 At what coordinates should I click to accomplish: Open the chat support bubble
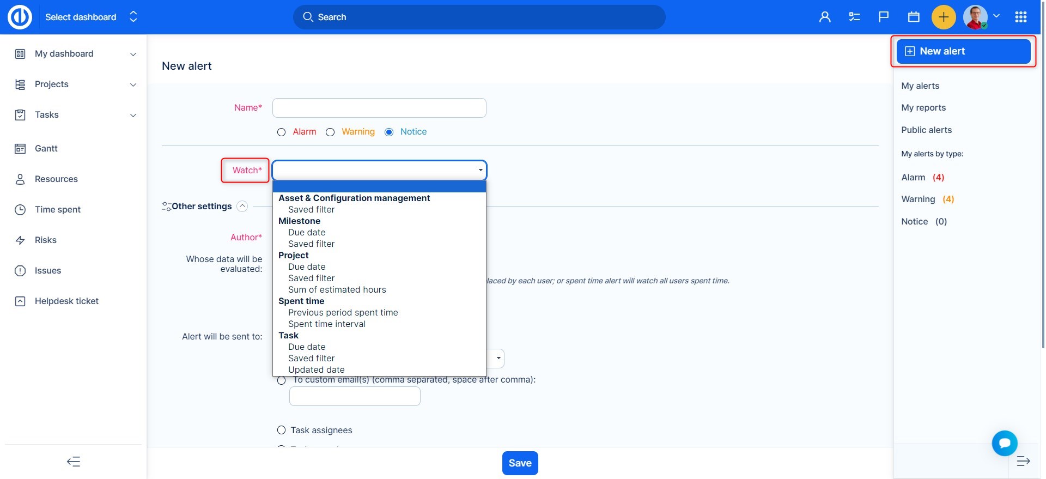coord(1005,443)
